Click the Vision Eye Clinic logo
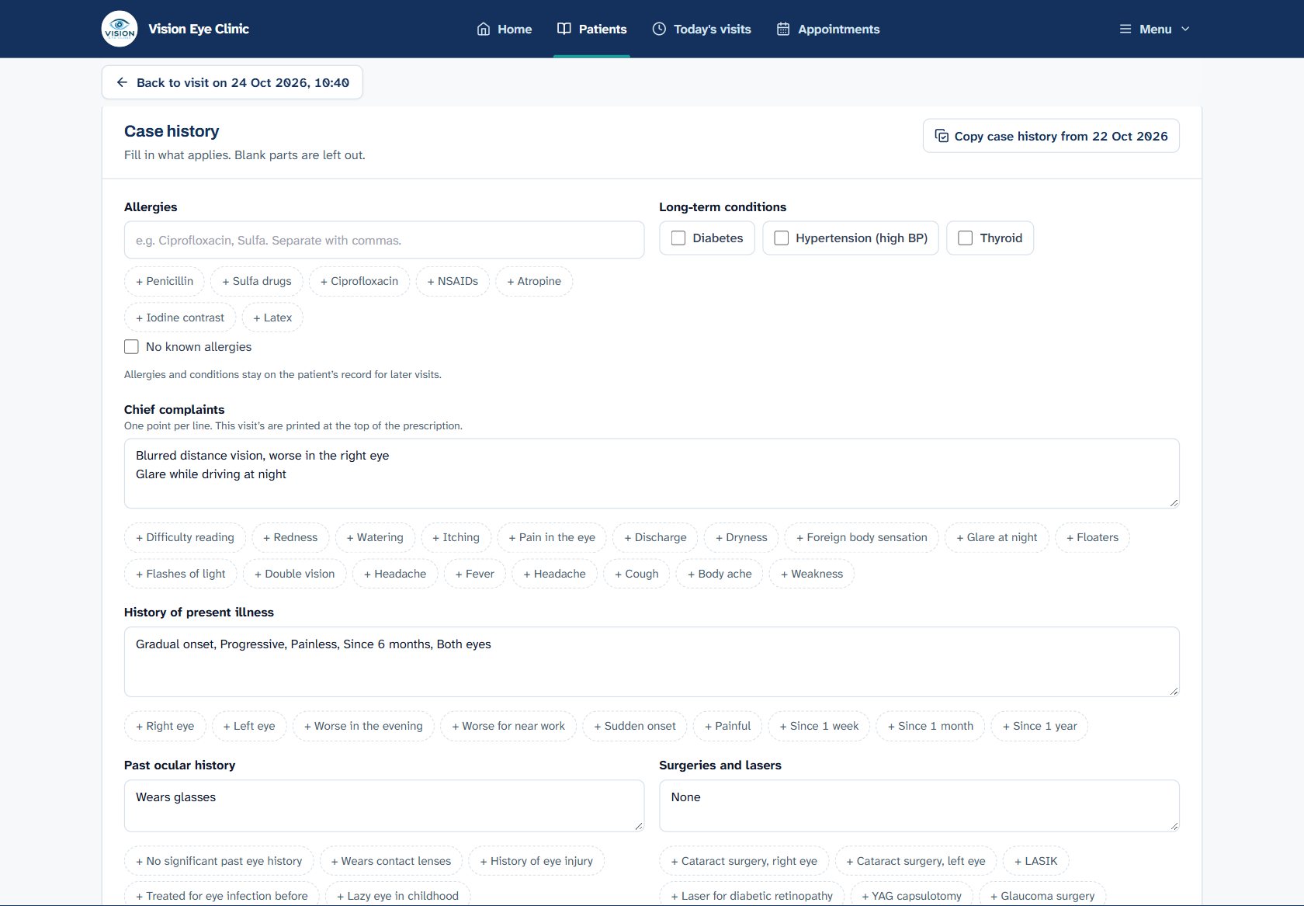This screenshot has width=1304, height=906. click(120, 29)
